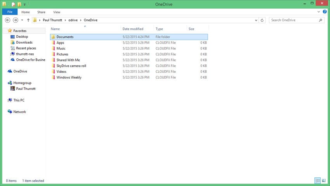Refresh the OneDrive folder view
Screen dimensions: 330x186
coord(262,20)
